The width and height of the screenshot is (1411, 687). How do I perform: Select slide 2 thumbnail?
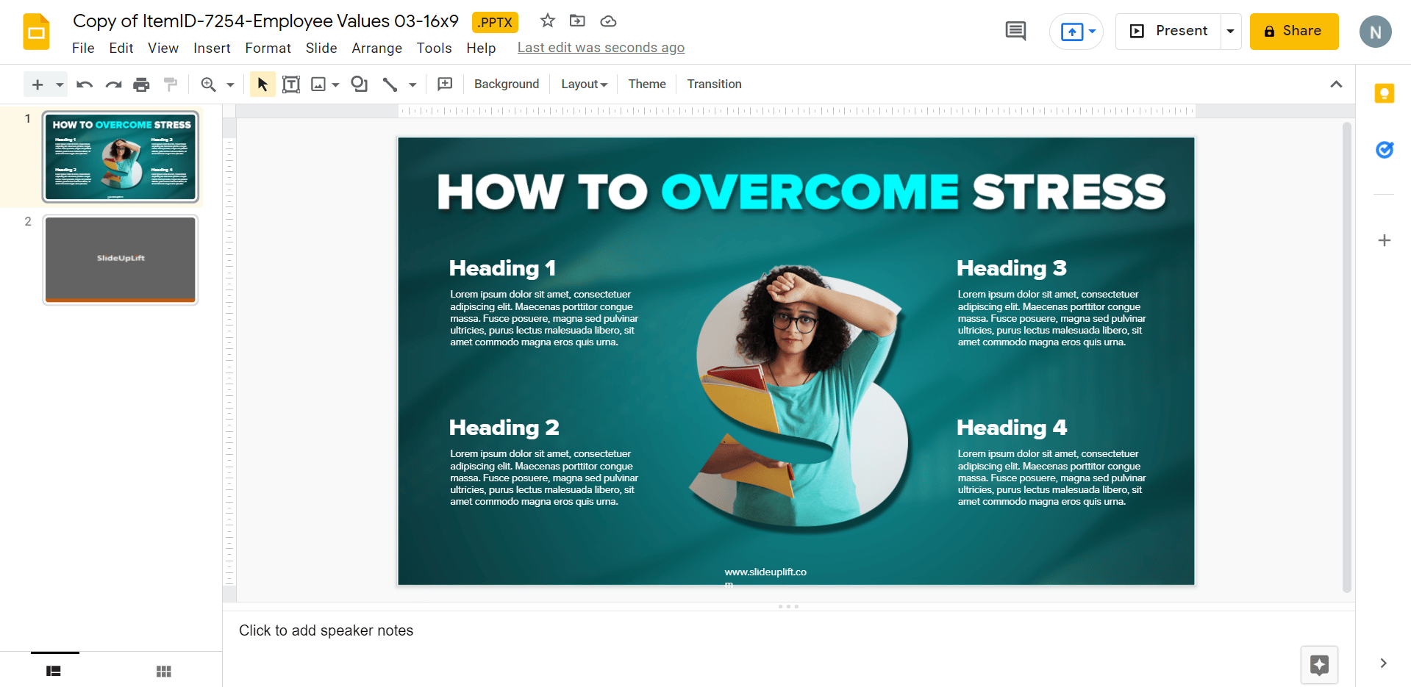(x=120, y=259)
